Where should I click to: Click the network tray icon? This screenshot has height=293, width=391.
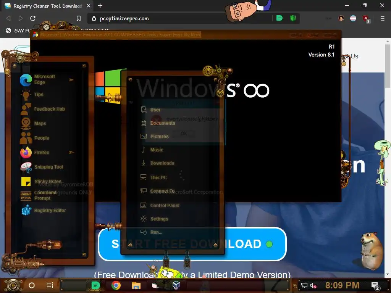pos(304,285)
